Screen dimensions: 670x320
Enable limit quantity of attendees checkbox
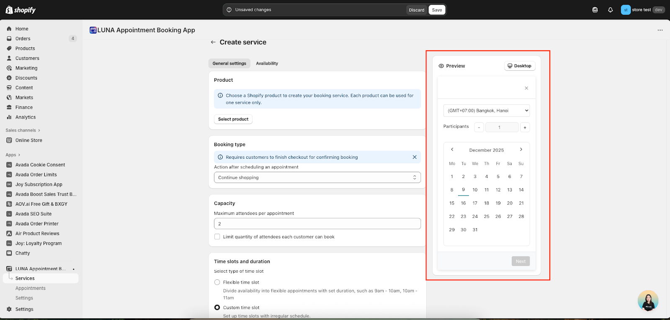217,237
